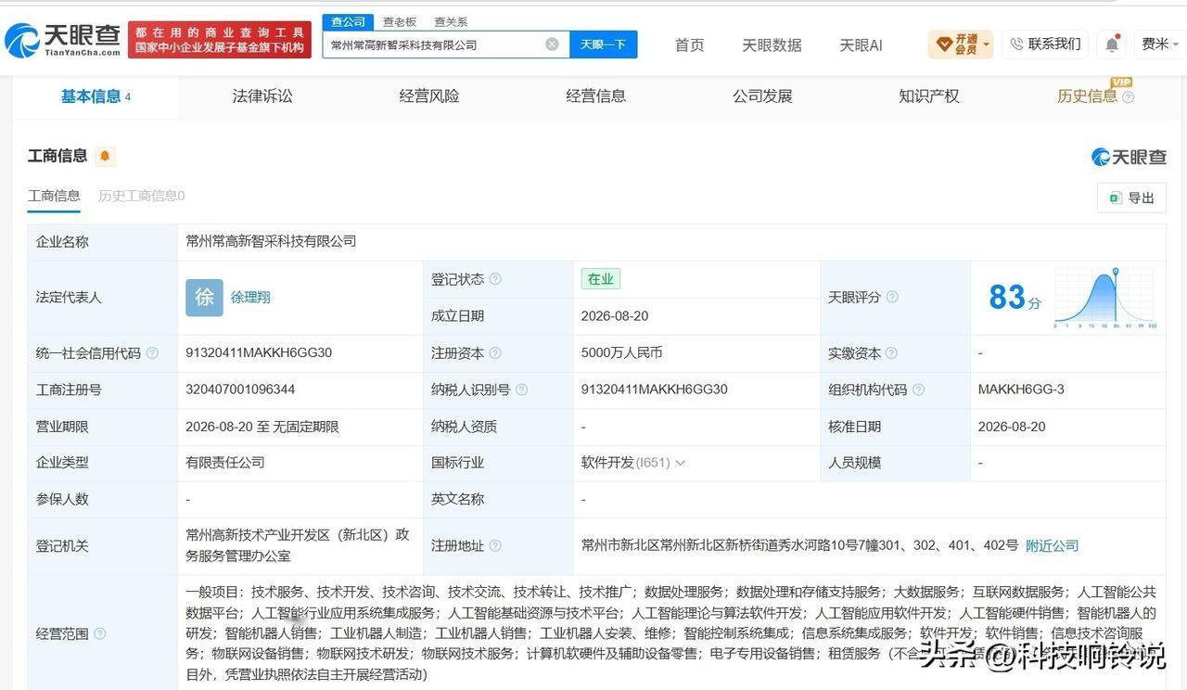
Task: Select the 成立日期 value 2026-08-20
Action: 615,316
